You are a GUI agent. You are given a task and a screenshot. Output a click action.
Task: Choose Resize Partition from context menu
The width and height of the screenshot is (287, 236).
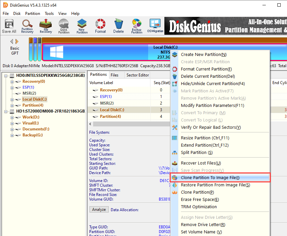[205, 138]
